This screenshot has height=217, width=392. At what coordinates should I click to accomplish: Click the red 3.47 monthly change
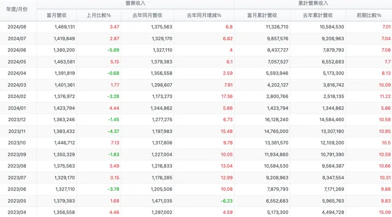pos(114,26)
